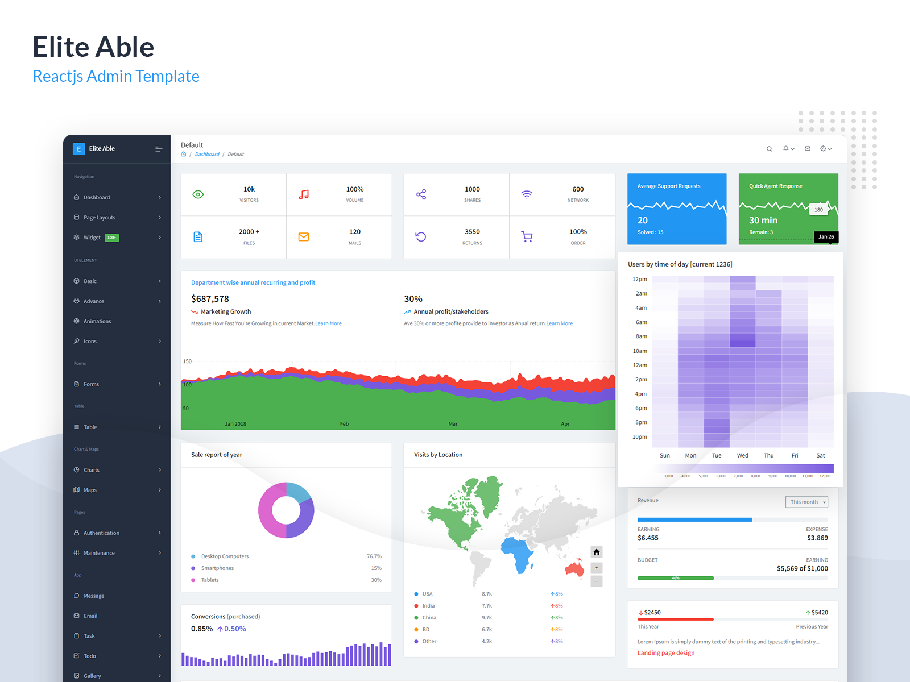910x682 pixels.
Task: Toggle Desktop Computers in the sale report legend
Action: tap(224, 556)
